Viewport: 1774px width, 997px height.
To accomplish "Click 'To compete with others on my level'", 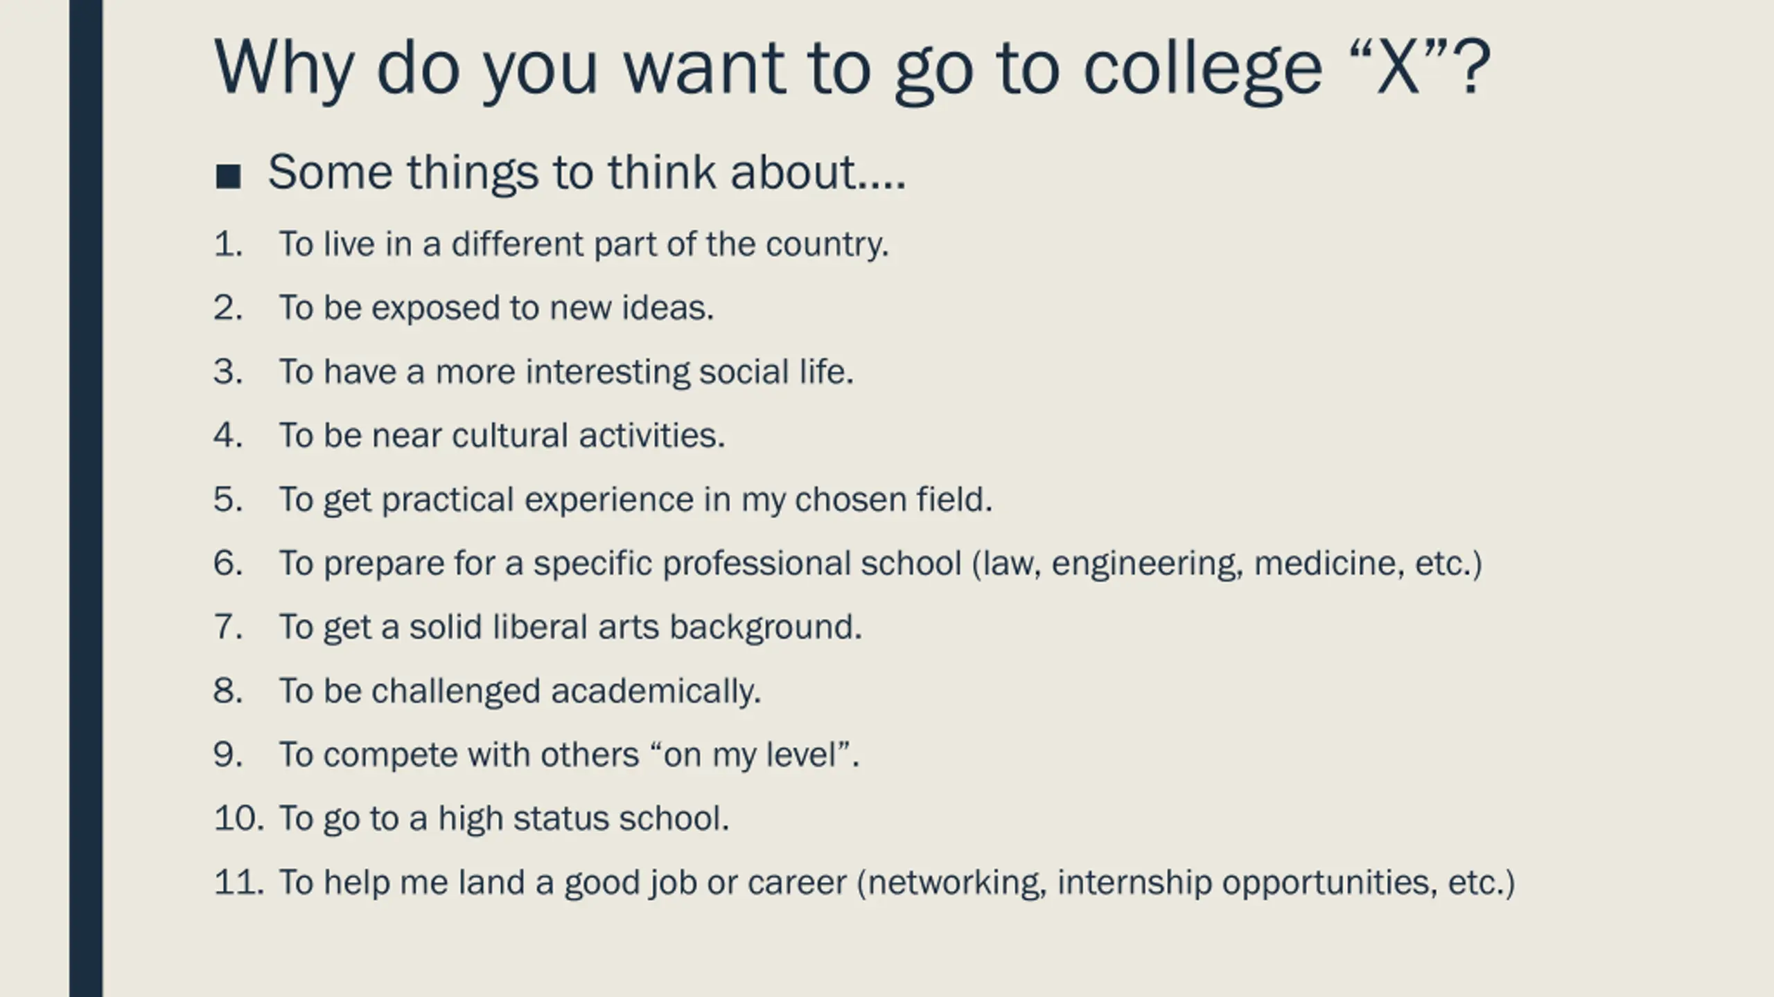I will pyautogui.click(x=569, y=755).
